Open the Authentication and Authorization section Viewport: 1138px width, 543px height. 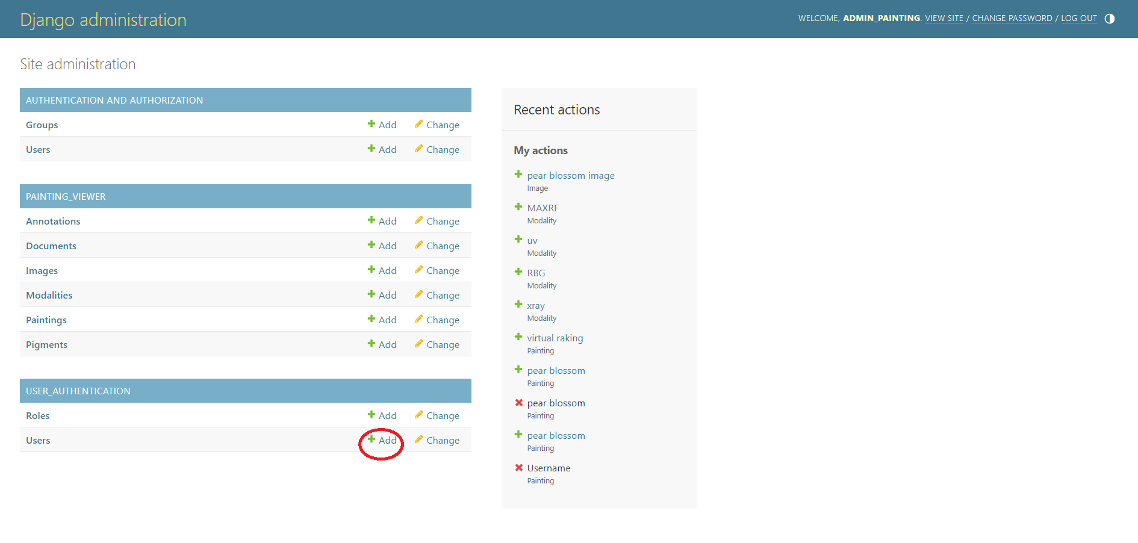point(114,101)
